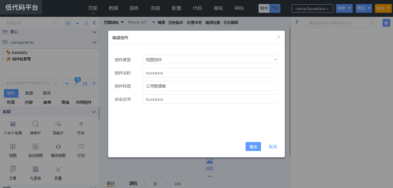The height and width of the screenshot is (188, 393).
Task: Switch mode toggle to 开发
Action: click(275, 8)
